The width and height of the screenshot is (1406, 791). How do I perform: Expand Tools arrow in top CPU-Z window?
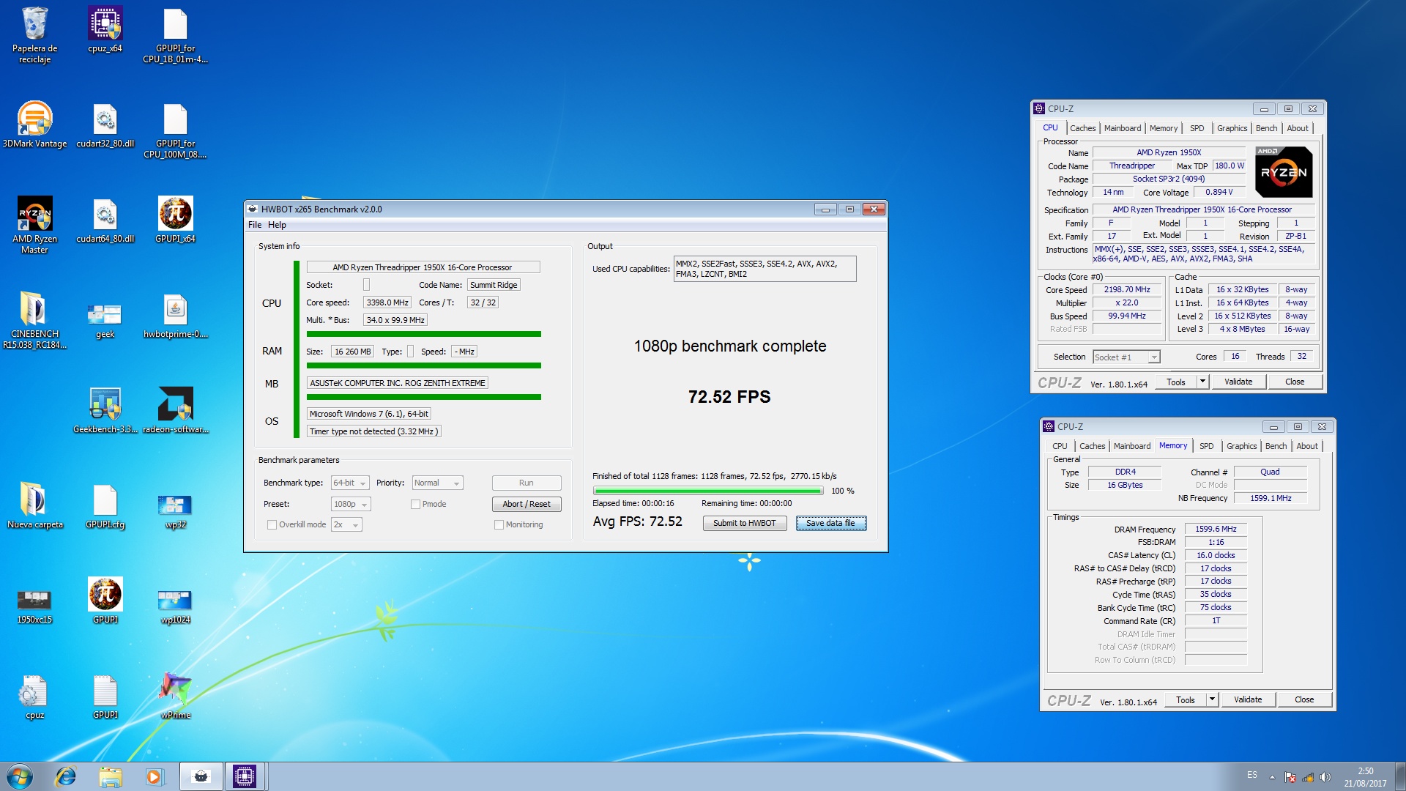pos(1202,382)
